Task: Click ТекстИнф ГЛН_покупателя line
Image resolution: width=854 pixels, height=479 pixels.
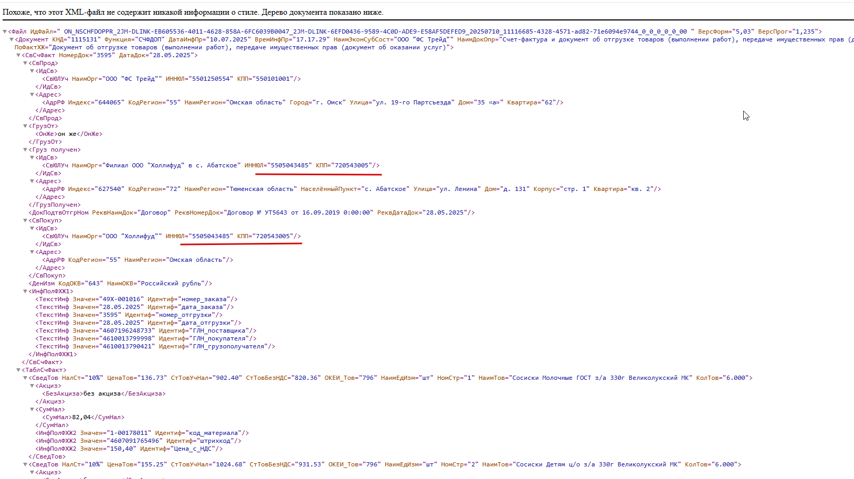Action: [146, 338]
